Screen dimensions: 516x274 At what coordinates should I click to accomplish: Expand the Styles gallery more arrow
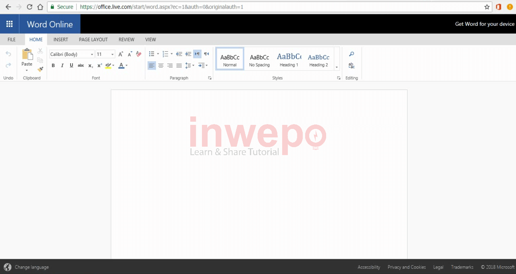tap(337, 67)
